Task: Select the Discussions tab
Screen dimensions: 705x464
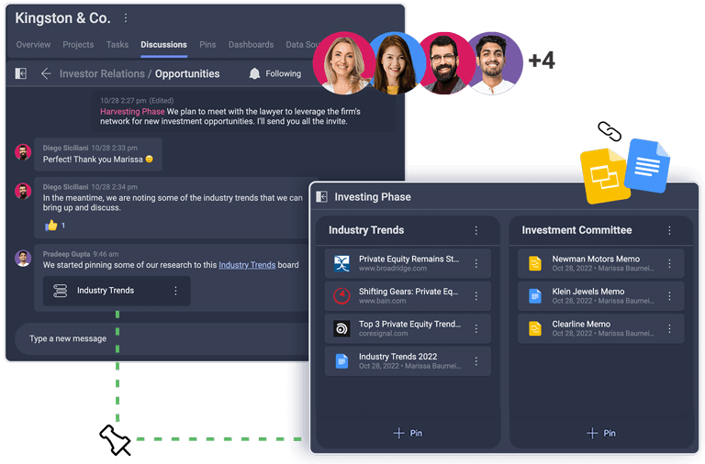Action: coord(163,44)
